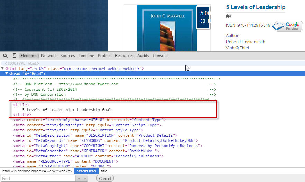Click the ISBN :978-1412916349 text
This screenshot has height=182, width=305.
click(248, 25)
